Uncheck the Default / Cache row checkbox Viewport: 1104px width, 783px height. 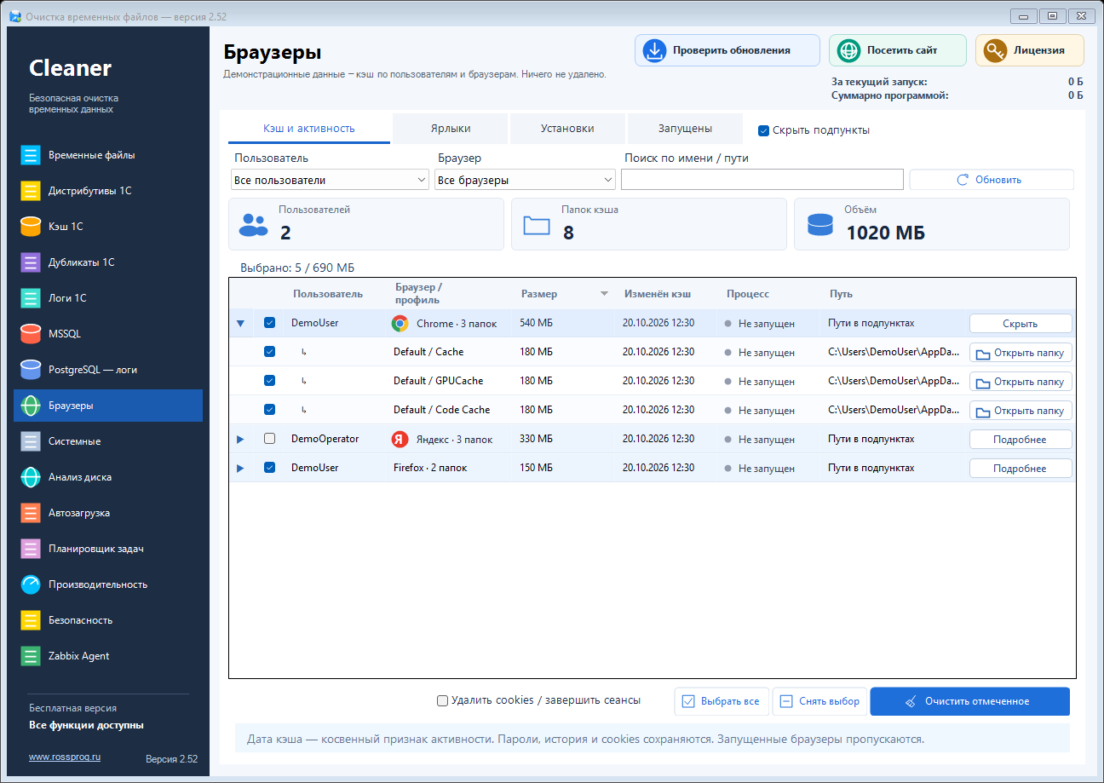269,352
